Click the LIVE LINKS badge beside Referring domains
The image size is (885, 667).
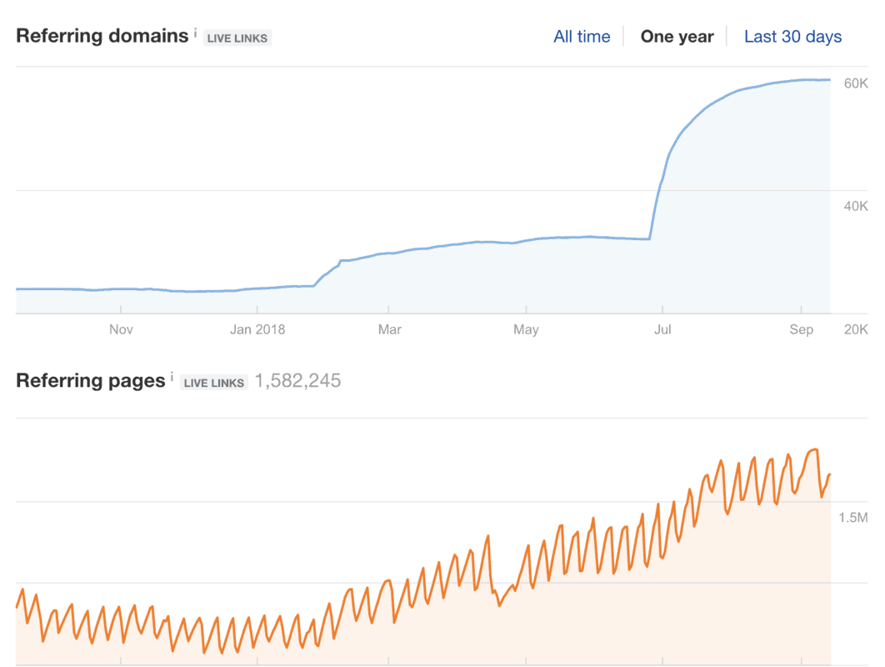(237, 38)
